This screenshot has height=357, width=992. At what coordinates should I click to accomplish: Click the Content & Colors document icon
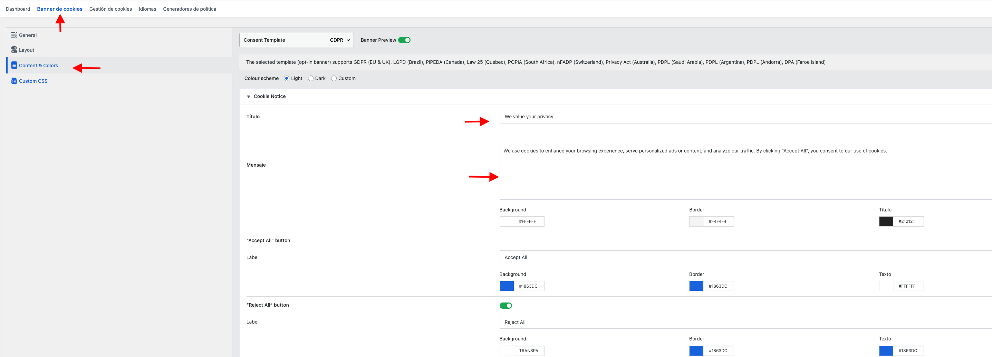coord(14,66)
